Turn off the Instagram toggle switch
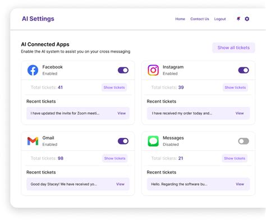 [244, 70]
